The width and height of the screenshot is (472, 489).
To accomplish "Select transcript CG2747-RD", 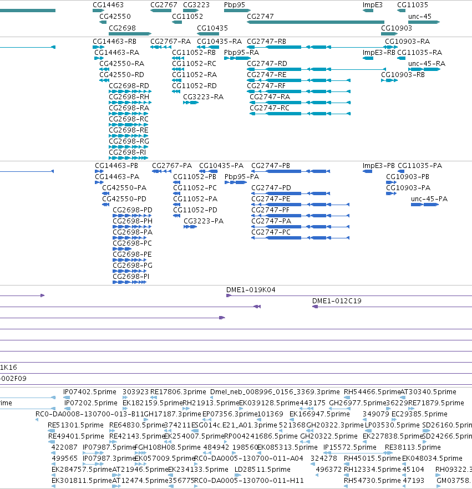I will point(267,64).
